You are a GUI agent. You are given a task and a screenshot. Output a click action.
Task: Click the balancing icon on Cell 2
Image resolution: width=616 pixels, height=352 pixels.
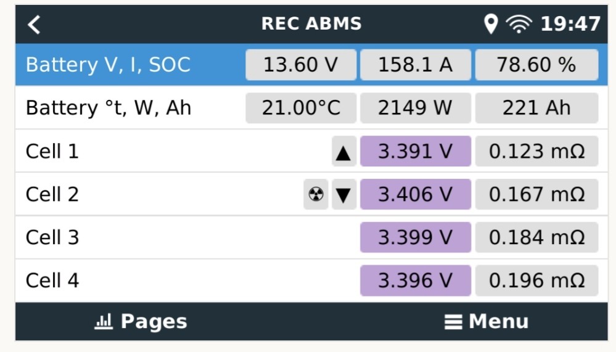(316, 194)
